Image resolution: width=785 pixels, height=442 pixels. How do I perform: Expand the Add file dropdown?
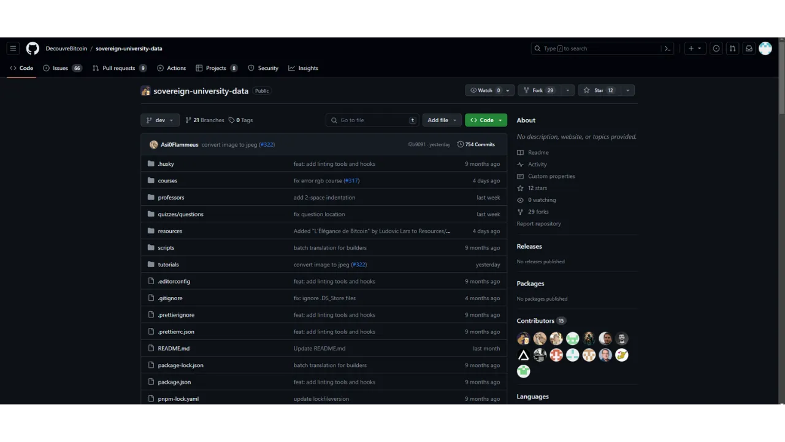click(442, 120)
